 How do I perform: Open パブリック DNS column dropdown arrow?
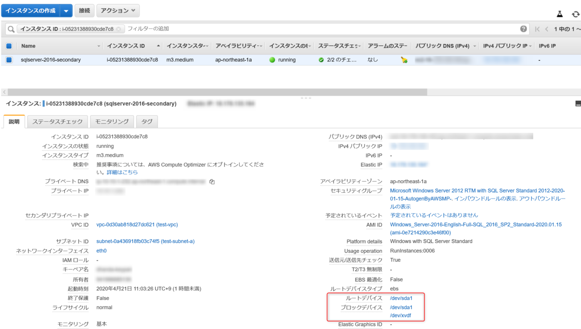[475, 46]
